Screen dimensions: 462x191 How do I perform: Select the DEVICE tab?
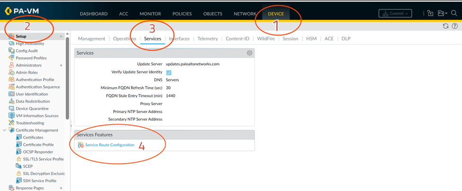(276, 14)
